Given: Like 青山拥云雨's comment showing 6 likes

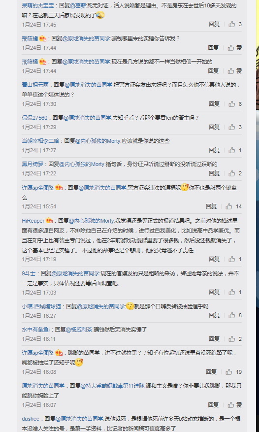Looking at the screenshot, I should point(232,104).
